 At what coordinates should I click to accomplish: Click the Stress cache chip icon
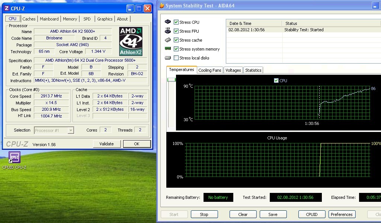[168, 40]
